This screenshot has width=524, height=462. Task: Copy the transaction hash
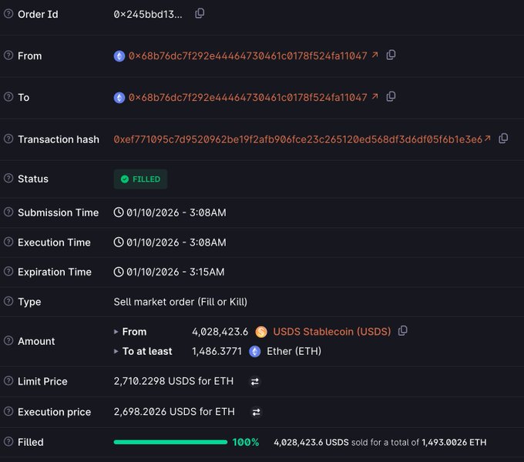(x=503, y=139)
